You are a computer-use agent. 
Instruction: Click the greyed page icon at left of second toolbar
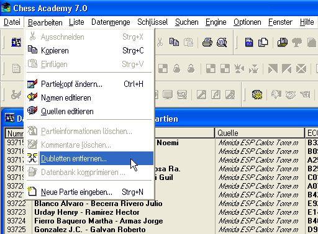pos(16,69)
